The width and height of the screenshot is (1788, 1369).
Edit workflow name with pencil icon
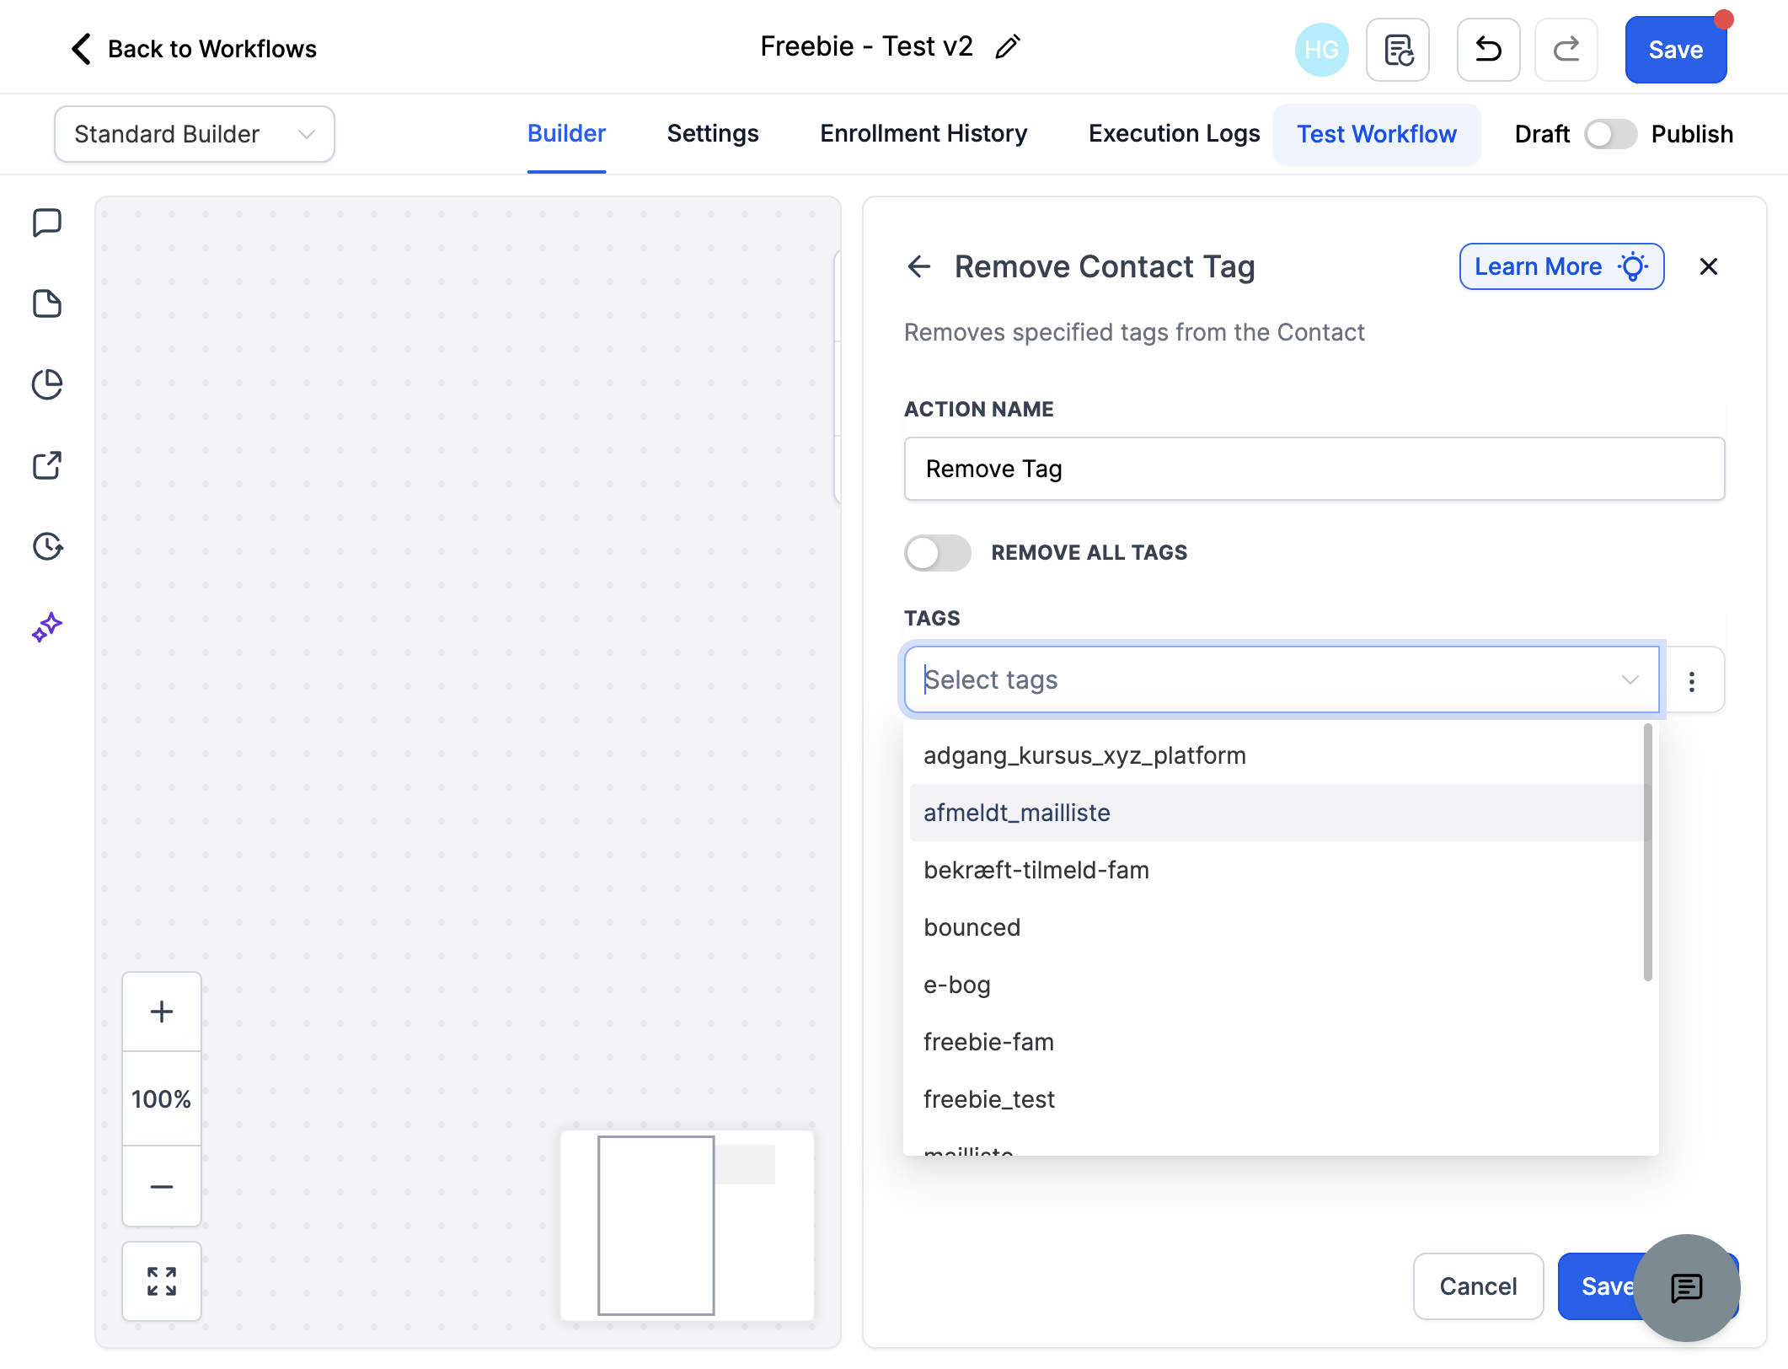point(1007,47)
